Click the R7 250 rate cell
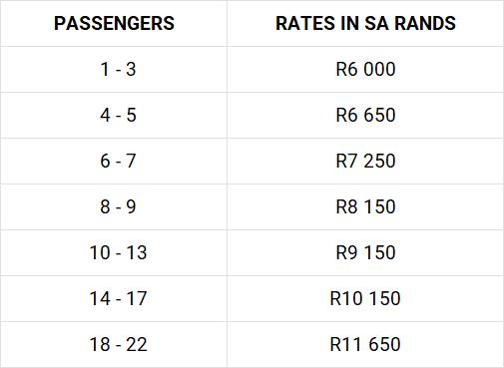504x368 pixels. click(x=365, y=161)
